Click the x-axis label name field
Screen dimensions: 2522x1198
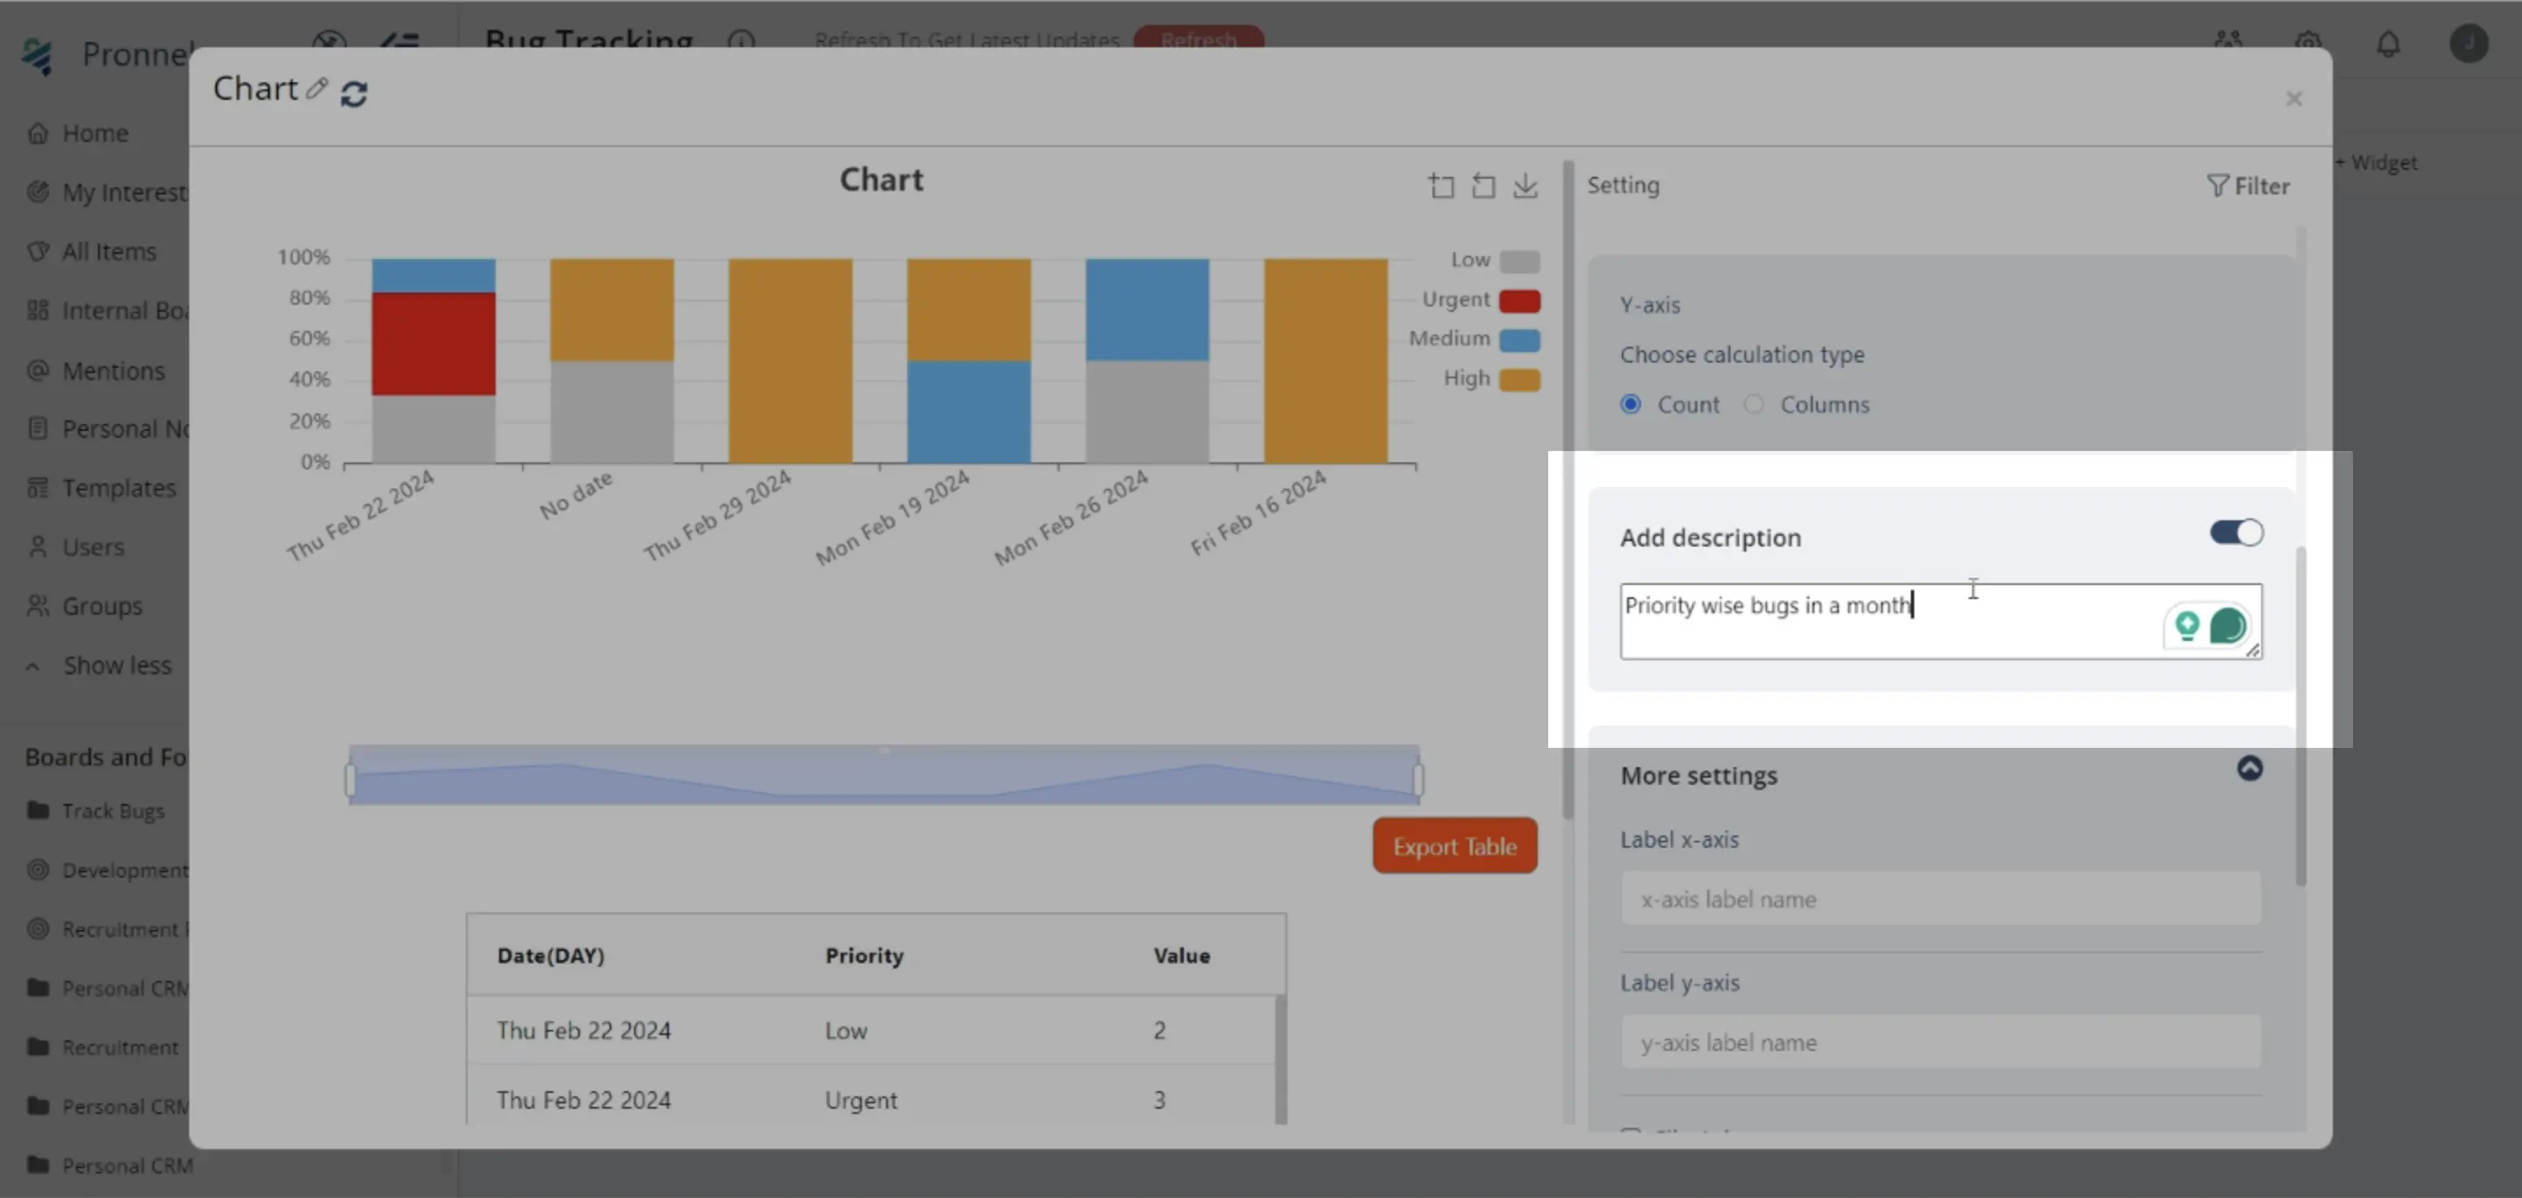click(x=1941, y=898)
